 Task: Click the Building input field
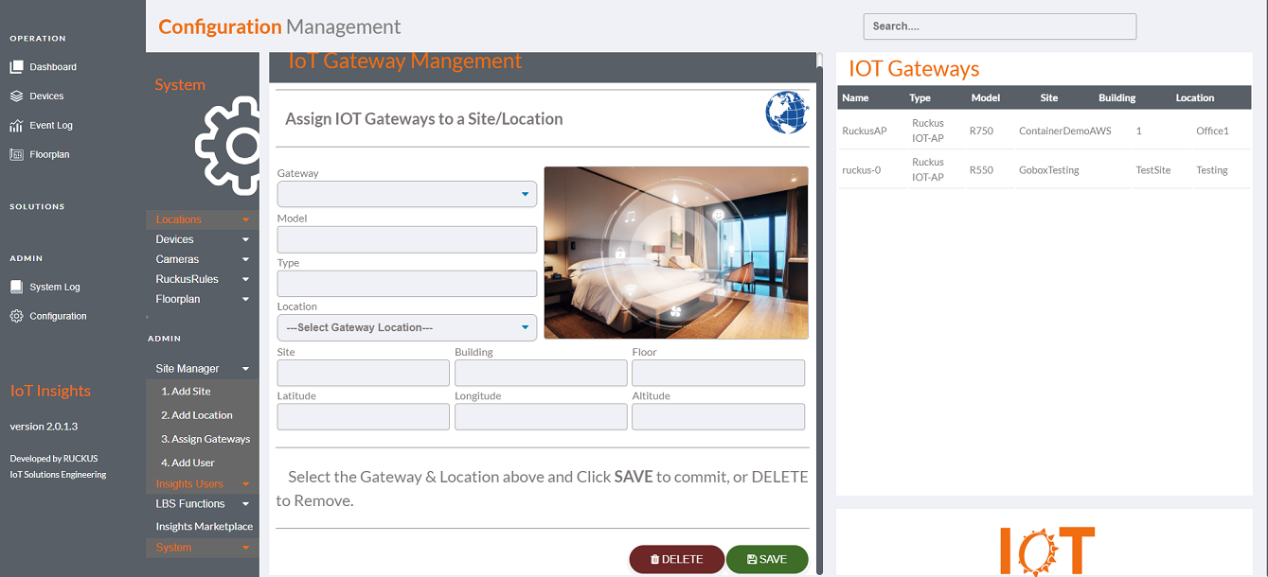(541, 373)
